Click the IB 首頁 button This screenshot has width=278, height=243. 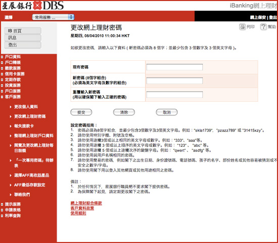tap(23, 31)
